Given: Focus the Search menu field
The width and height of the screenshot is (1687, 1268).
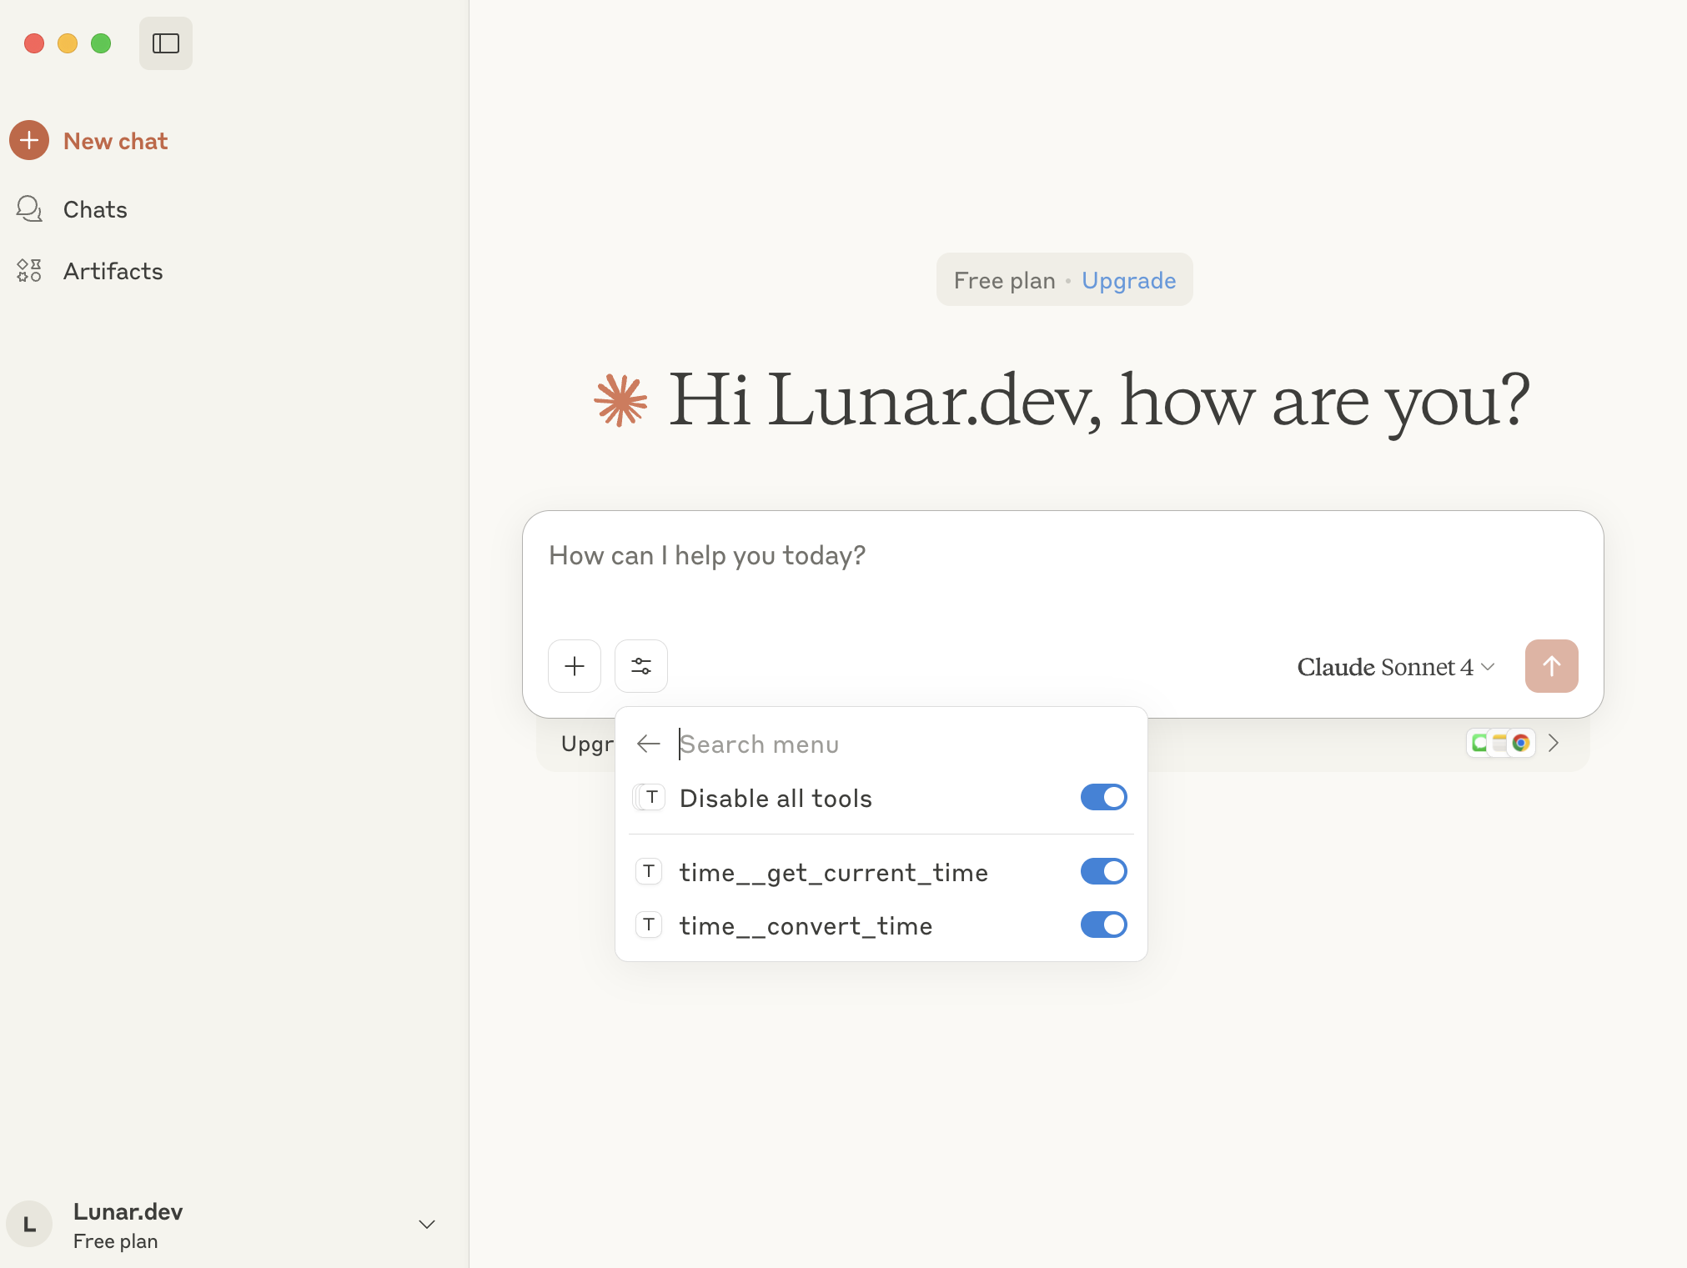Looking at the screenshot, I should pyautogui.click(x=904, y=744).
